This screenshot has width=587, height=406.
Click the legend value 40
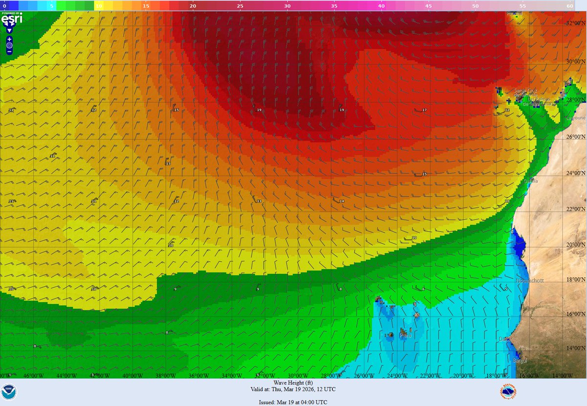(x=381, y=6)
